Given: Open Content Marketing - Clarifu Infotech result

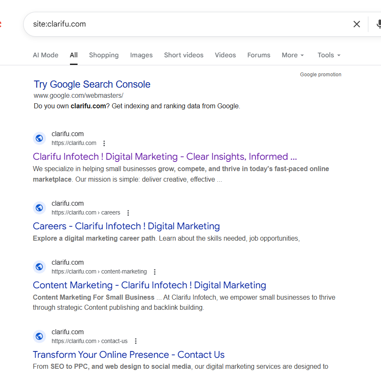Looking at the screenshot, I should tap(150, 285).
